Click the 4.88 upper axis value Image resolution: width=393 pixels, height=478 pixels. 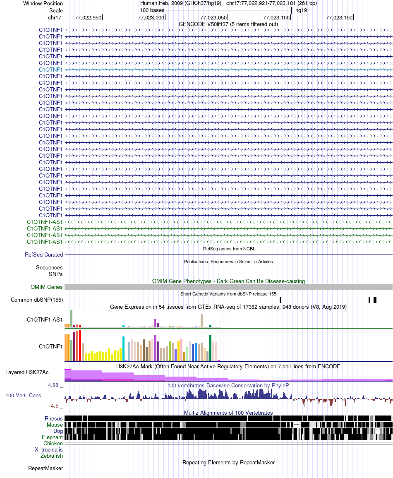53,385
